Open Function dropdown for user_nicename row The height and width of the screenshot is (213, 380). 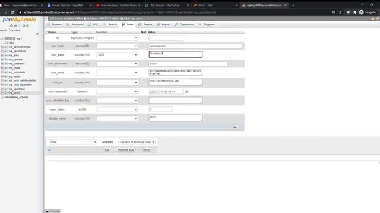[x=117, y=64]
